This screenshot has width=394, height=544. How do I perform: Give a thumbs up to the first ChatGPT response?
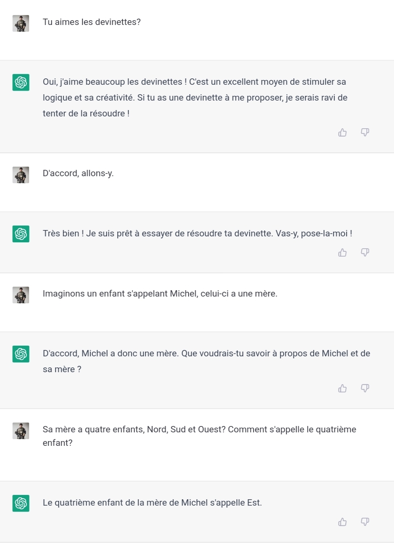point(342,133)
